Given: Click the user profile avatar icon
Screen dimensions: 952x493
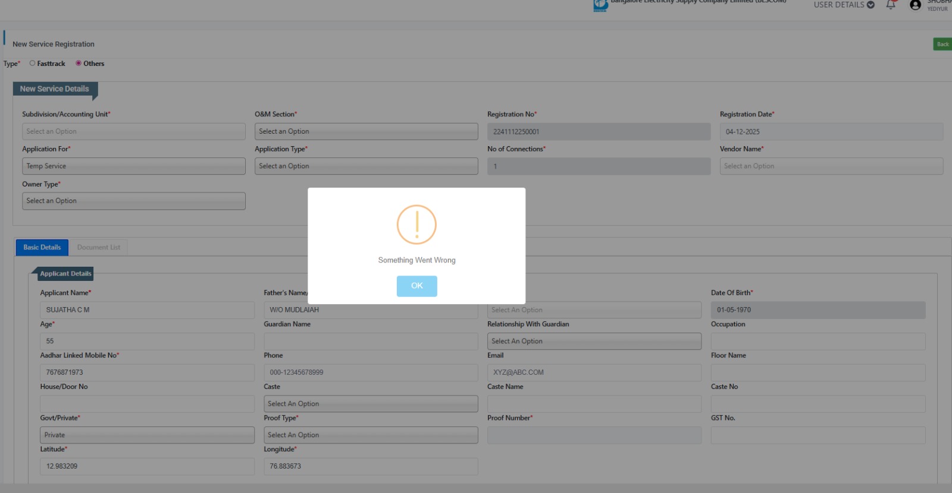Looking at the screenshot, I should 915,5.
